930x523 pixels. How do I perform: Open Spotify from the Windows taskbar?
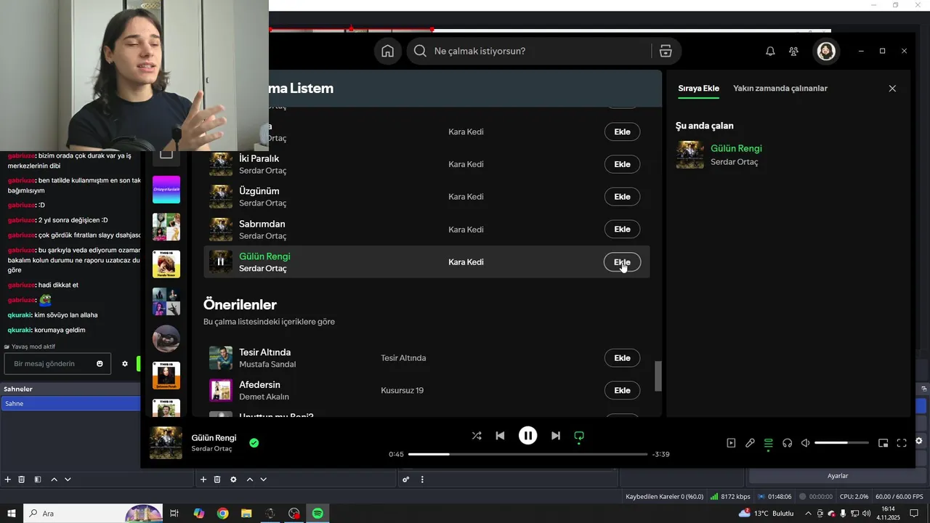click(318, 514)
